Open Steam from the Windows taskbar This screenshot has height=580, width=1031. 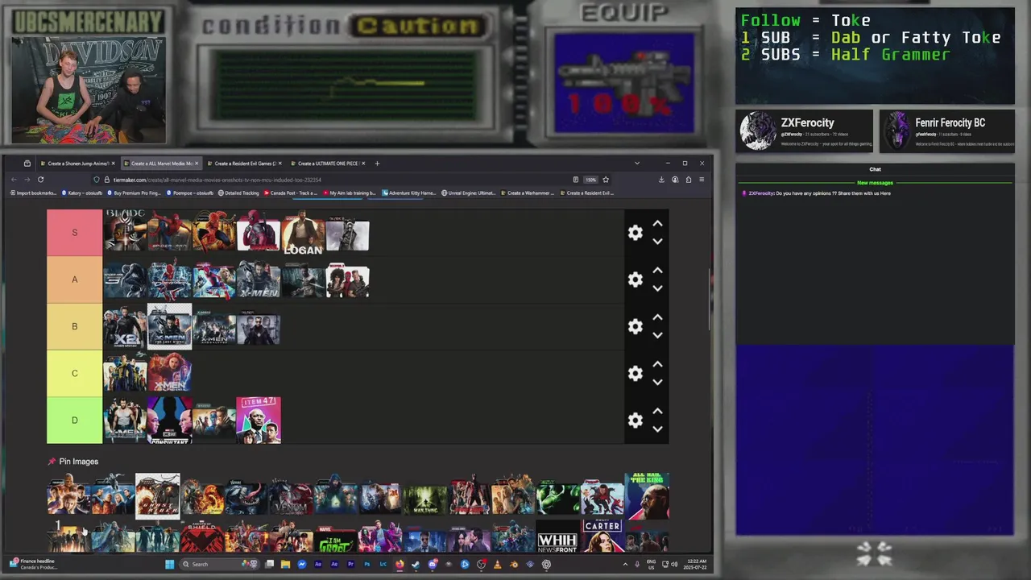click(416, 564)
